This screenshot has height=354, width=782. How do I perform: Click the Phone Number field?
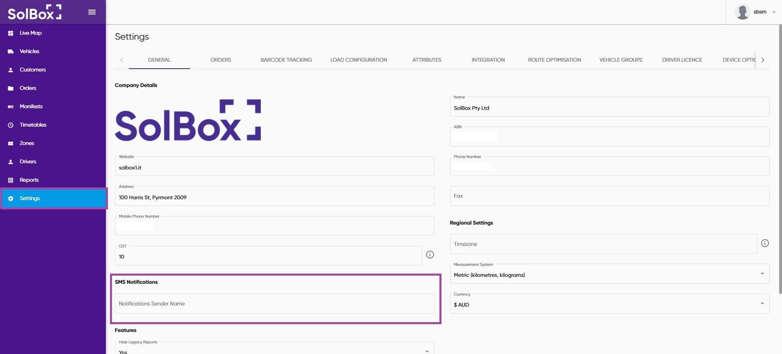tap(609, 167)
